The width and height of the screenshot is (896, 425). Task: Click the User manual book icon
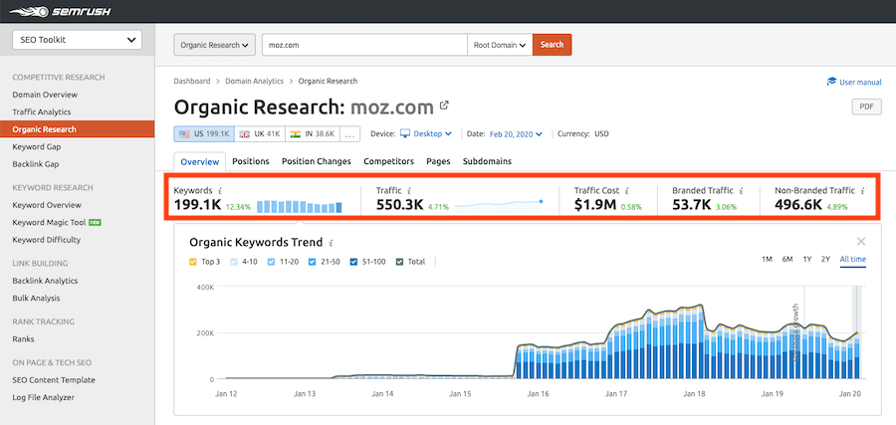click(831, 82)
